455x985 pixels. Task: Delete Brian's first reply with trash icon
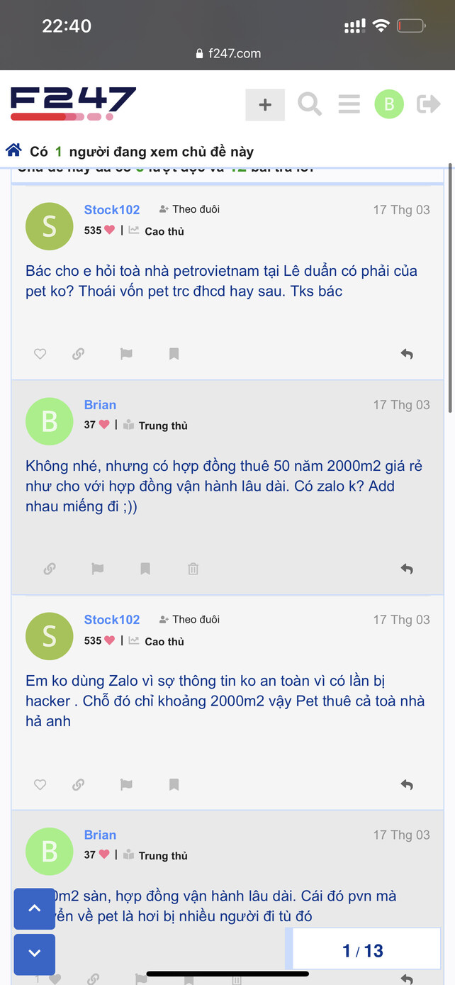point(193,569)
